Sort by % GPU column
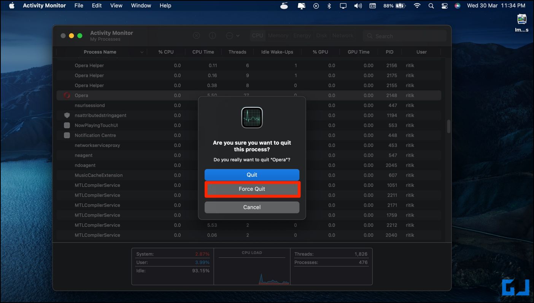The width and height of the screenshot is (534, 303). tap(320, 52)
